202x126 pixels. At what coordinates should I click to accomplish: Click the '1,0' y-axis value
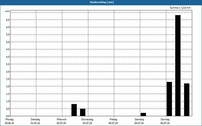(x=8, y=101)
